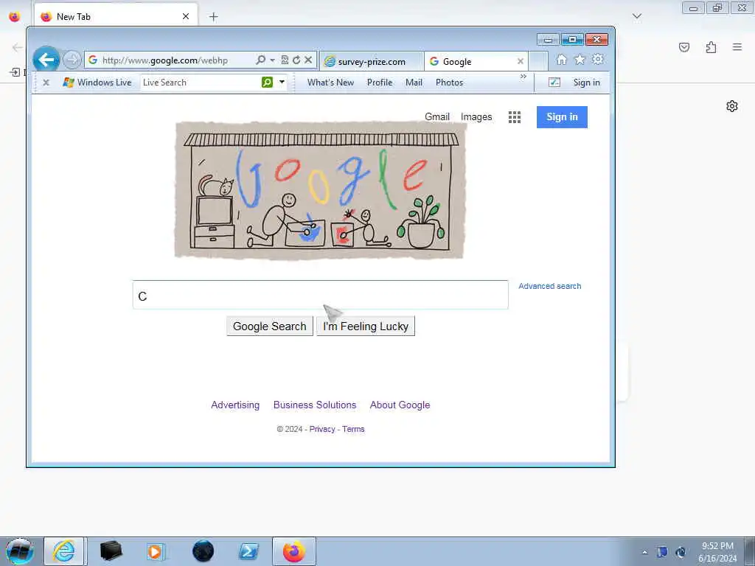Open the Gmail link on the Google page
This screenshot has width=755, height=566.
(436, 117)
